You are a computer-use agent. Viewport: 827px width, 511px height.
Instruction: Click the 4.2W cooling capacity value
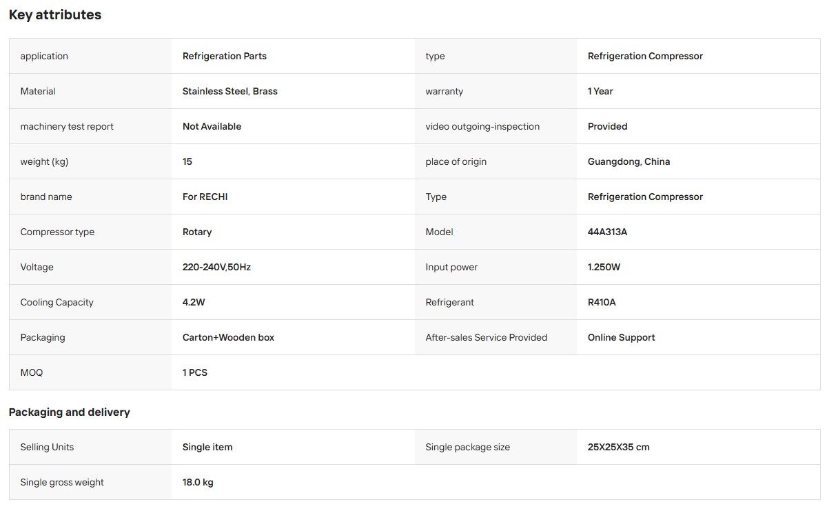tap(194, 302)
